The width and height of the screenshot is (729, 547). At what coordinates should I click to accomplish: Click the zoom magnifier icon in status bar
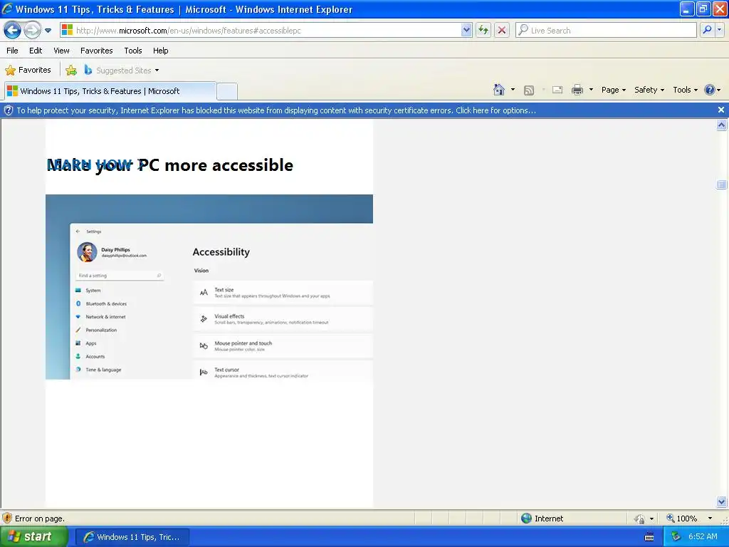click(x=671, y=519)
